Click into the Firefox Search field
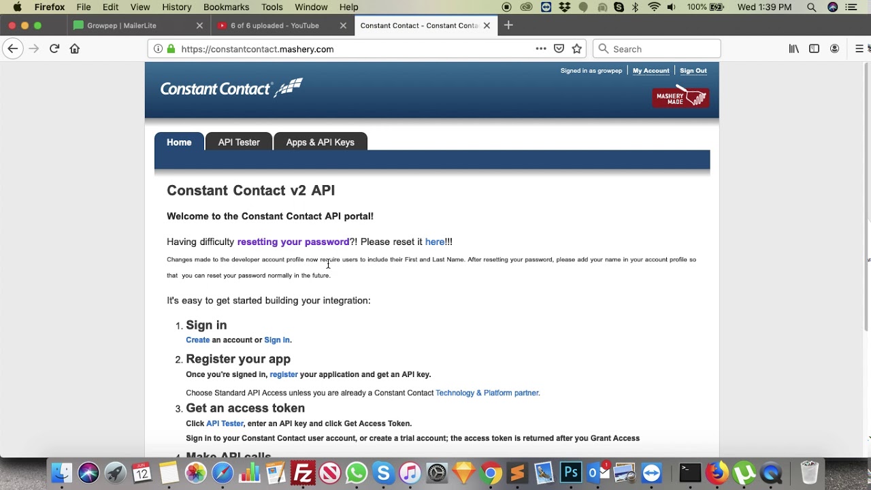Image resolution: width=871 pixels, height=490 pixels. click(x=657, y=49)
